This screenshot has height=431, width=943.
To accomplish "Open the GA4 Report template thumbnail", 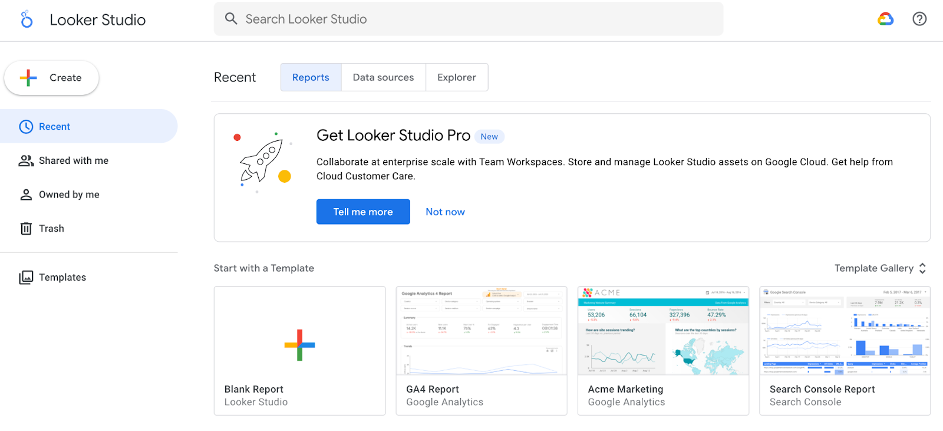I will click(x=481, y=331).
